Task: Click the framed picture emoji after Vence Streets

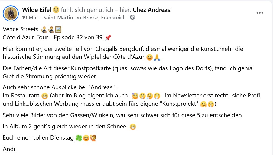Action: 58,29
